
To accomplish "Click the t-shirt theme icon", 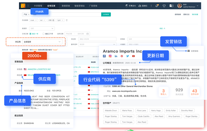I will pos(164,6).
